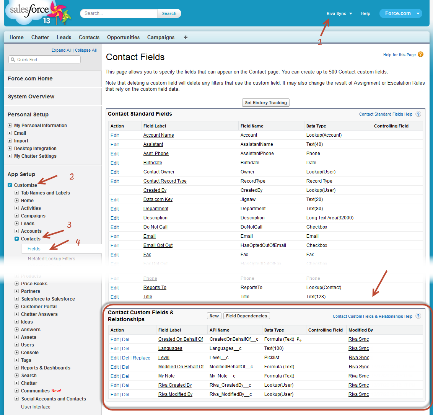Open Field Dependencies
The width and height of the screenshot is (433, 415).
[x=246, y=316]
